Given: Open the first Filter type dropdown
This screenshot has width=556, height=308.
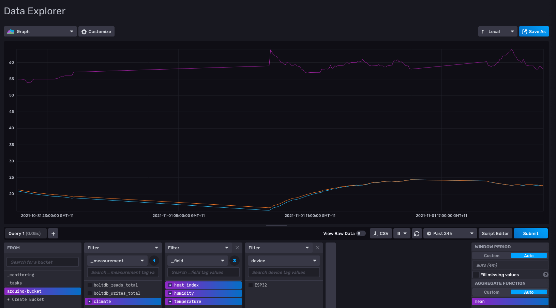Looking at the screenshot, I should [x=123, y=248].
